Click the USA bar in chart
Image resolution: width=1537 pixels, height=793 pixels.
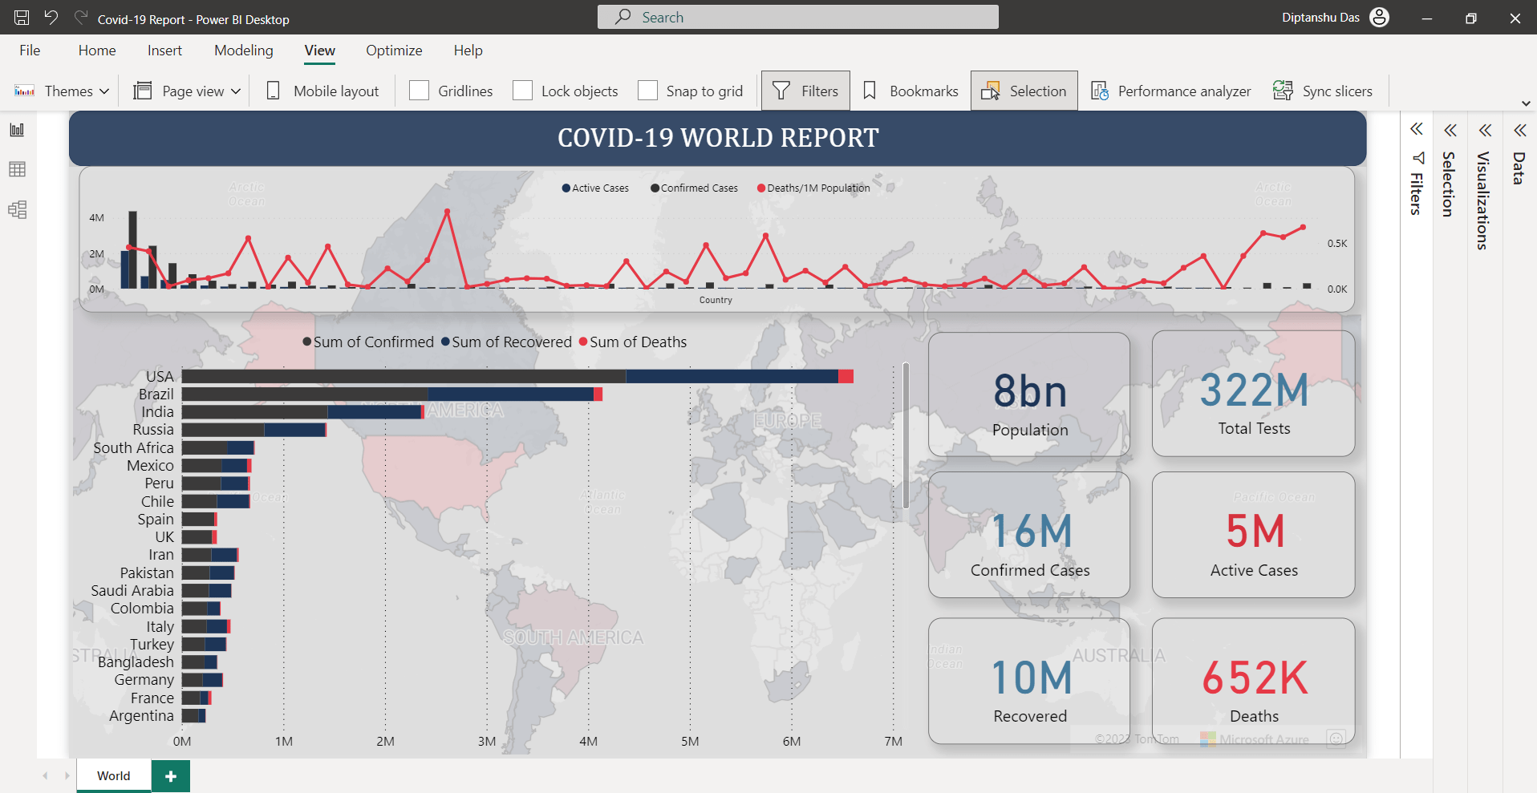517,376
